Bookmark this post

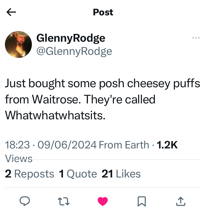tap(141, 201)
